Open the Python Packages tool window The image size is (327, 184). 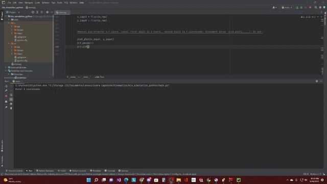[45, 171]
